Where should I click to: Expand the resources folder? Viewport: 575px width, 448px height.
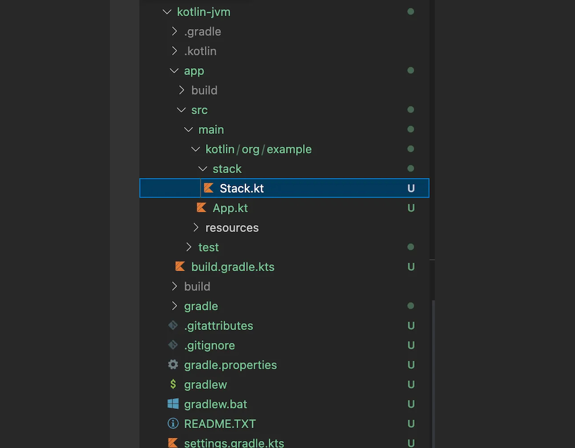tap(196, 228)
